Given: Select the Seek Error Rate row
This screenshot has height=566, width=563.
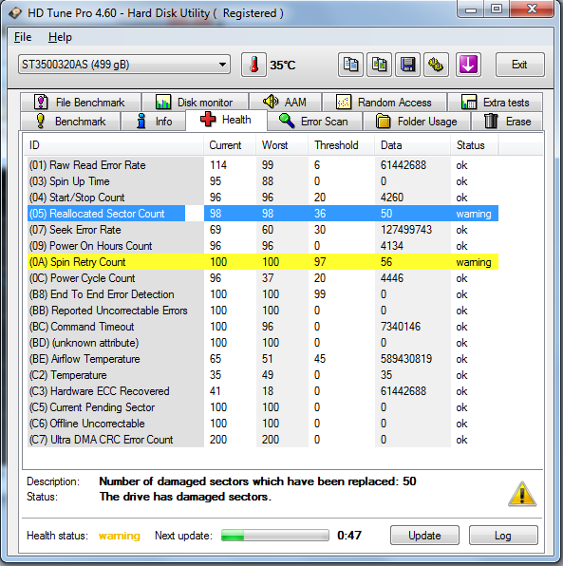Looking at the screenshot, I should [263, 230].
